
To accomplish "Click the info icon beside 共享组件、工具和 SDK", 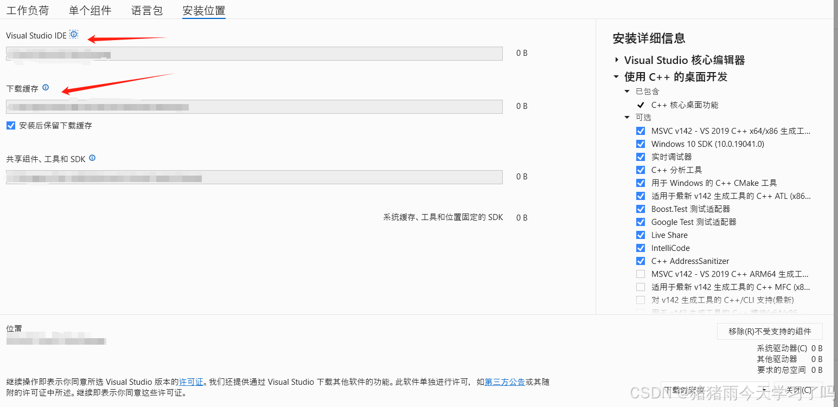I will click(92, 158).
